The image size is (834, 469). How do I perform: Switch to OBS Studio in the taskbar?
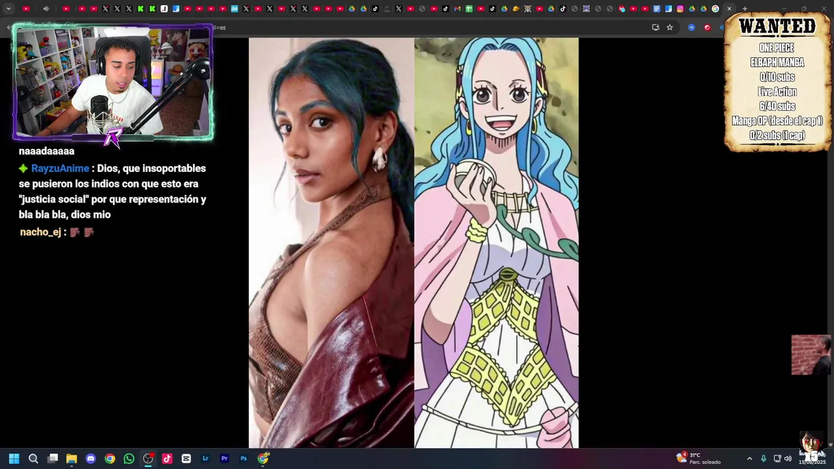[x=148, y=459]
